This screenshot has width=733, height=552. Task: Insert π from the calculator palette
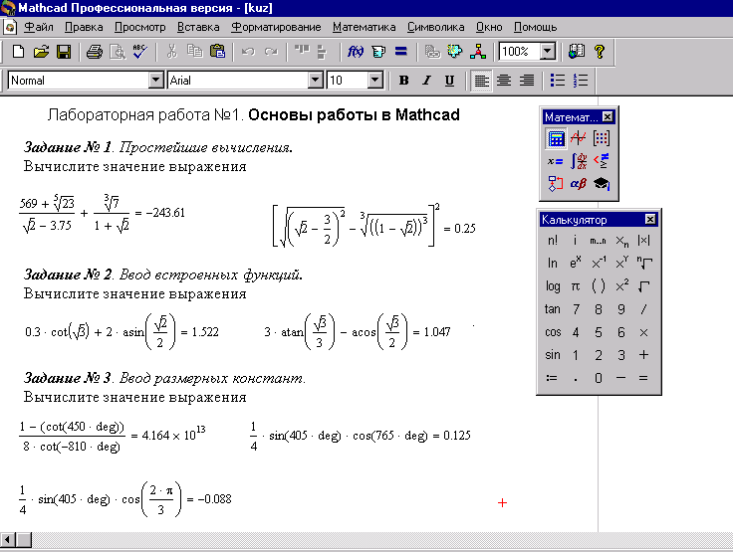576,286
